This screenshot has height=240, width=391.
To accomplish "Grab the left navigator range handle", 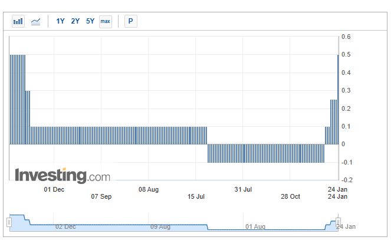I will pos(9,222).
